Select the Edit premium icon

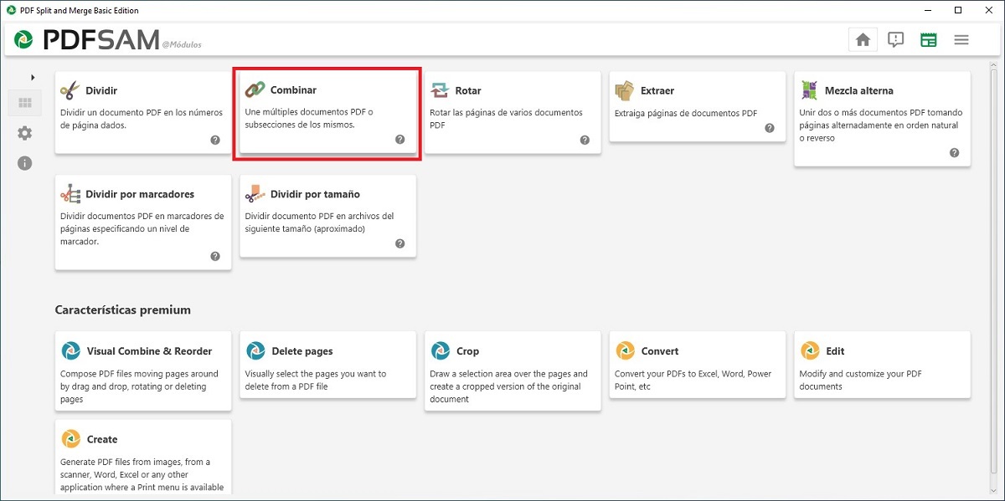click(810, 351)
